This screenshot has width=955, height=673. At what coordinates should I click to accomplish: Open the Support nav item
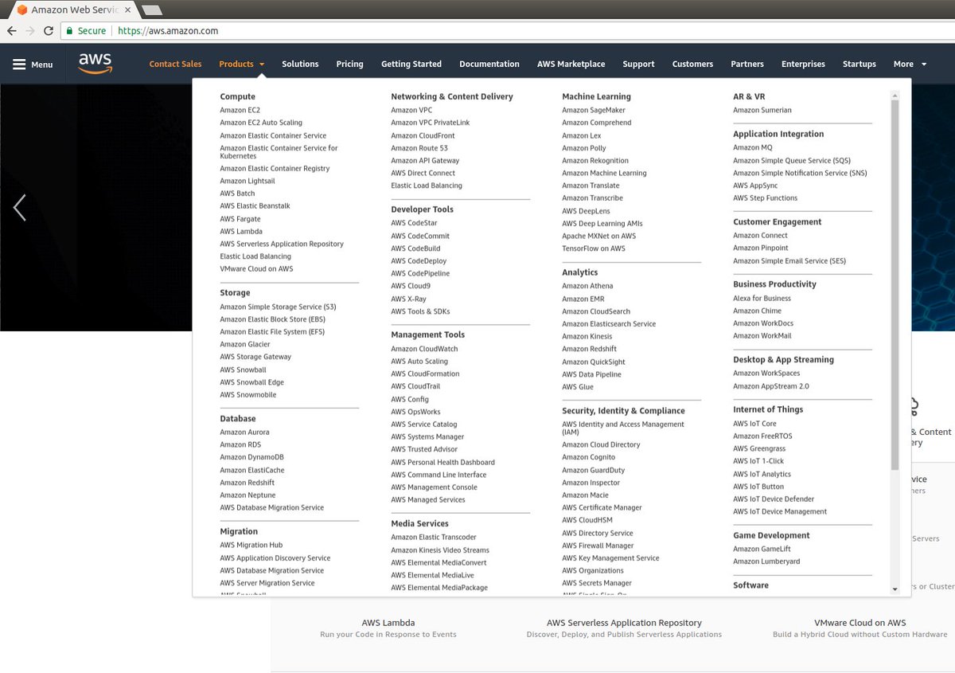[638, 64]
